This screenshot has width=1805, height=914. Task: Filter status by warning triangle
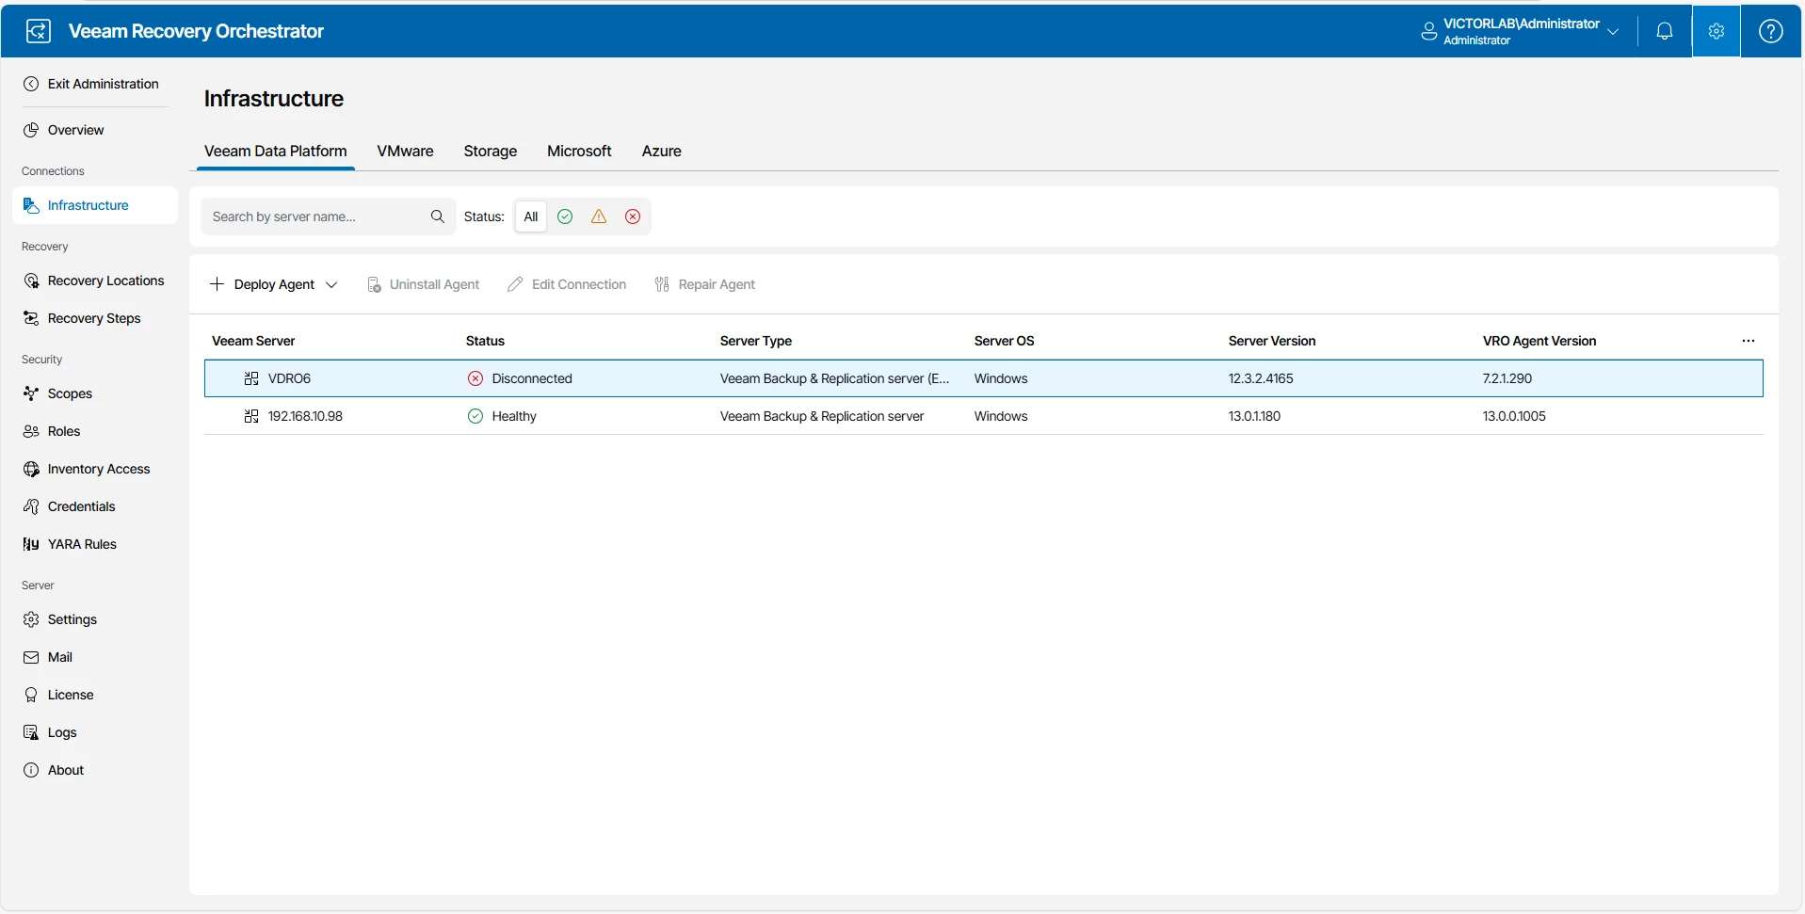click(x=599, y=216)
